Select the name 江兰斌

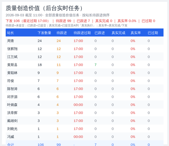coord(12,57)
